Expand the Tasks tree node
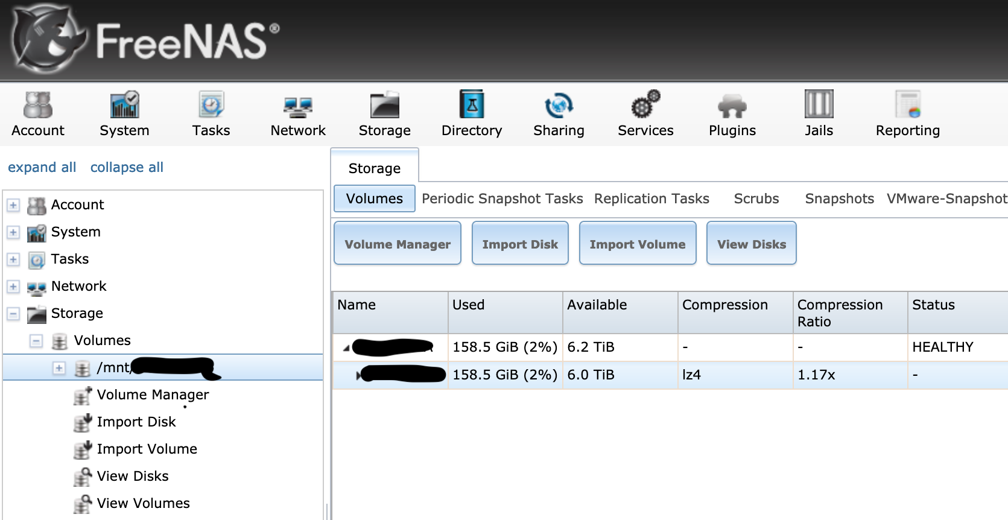1008x520 pixels. (x=13, y=259)
